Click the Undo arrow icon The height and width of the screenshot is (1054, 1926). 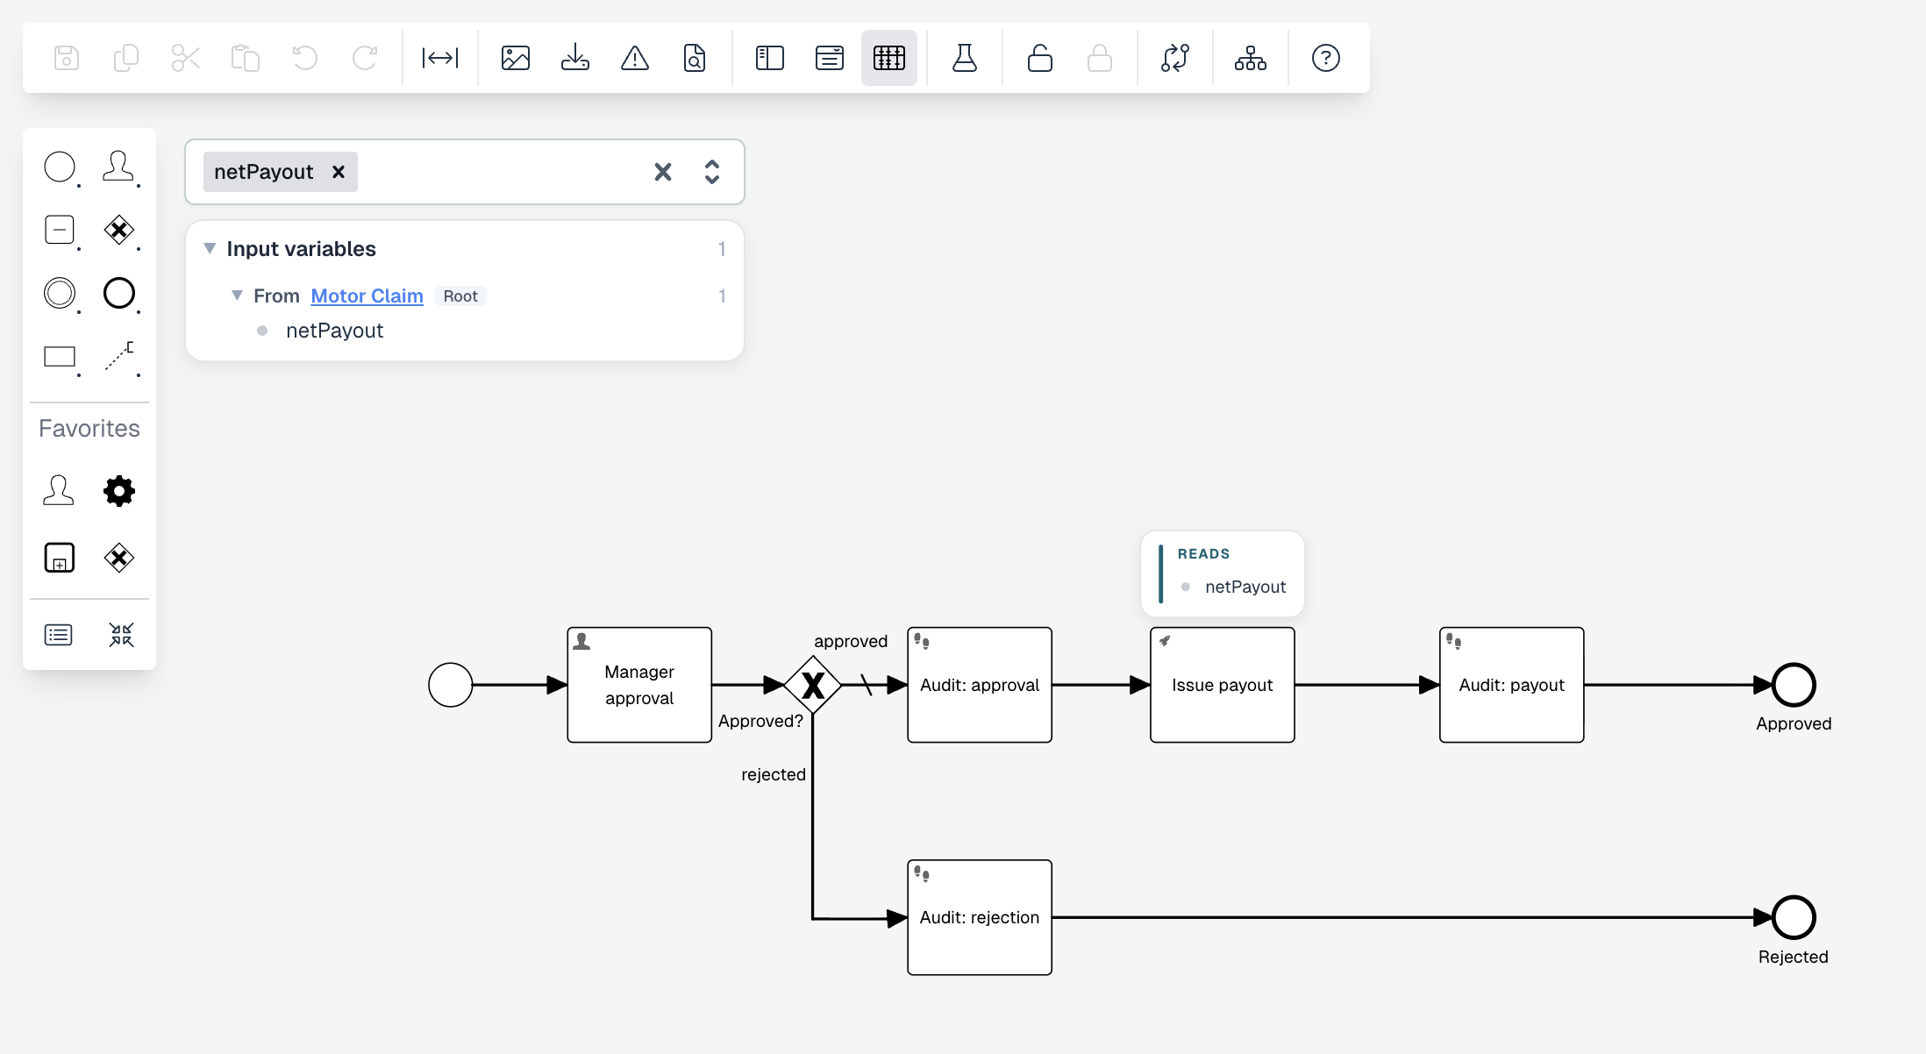pyautogui.click(x=305, y=58)
